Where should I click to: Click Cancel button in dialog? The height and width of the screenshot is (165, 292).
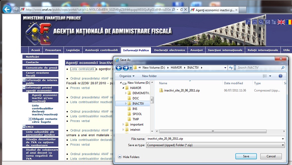pyautogui.click(x=271, y=156)
